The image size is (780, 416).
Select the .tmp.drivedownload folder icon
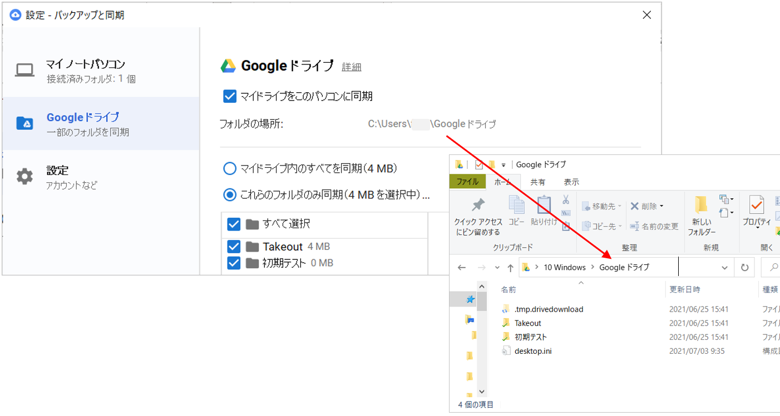pos(506,309)
